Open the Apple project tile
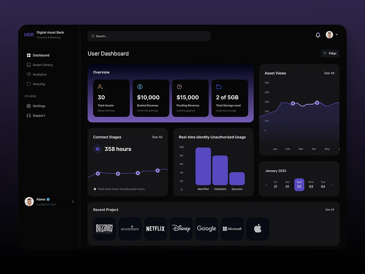The height and width of the screenshot is (274, 365). 258,229
